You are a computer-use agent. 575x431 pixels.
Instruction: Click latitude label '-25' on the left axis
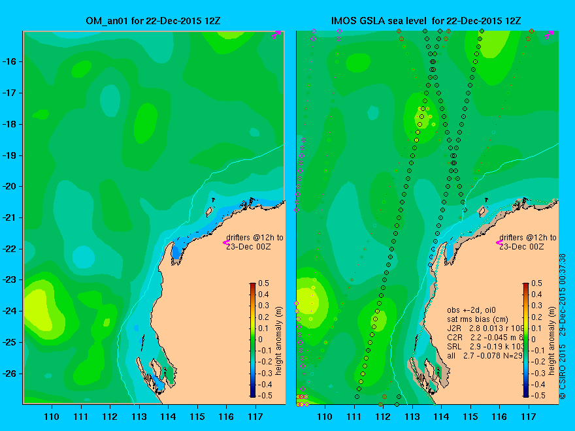(10, 342)
